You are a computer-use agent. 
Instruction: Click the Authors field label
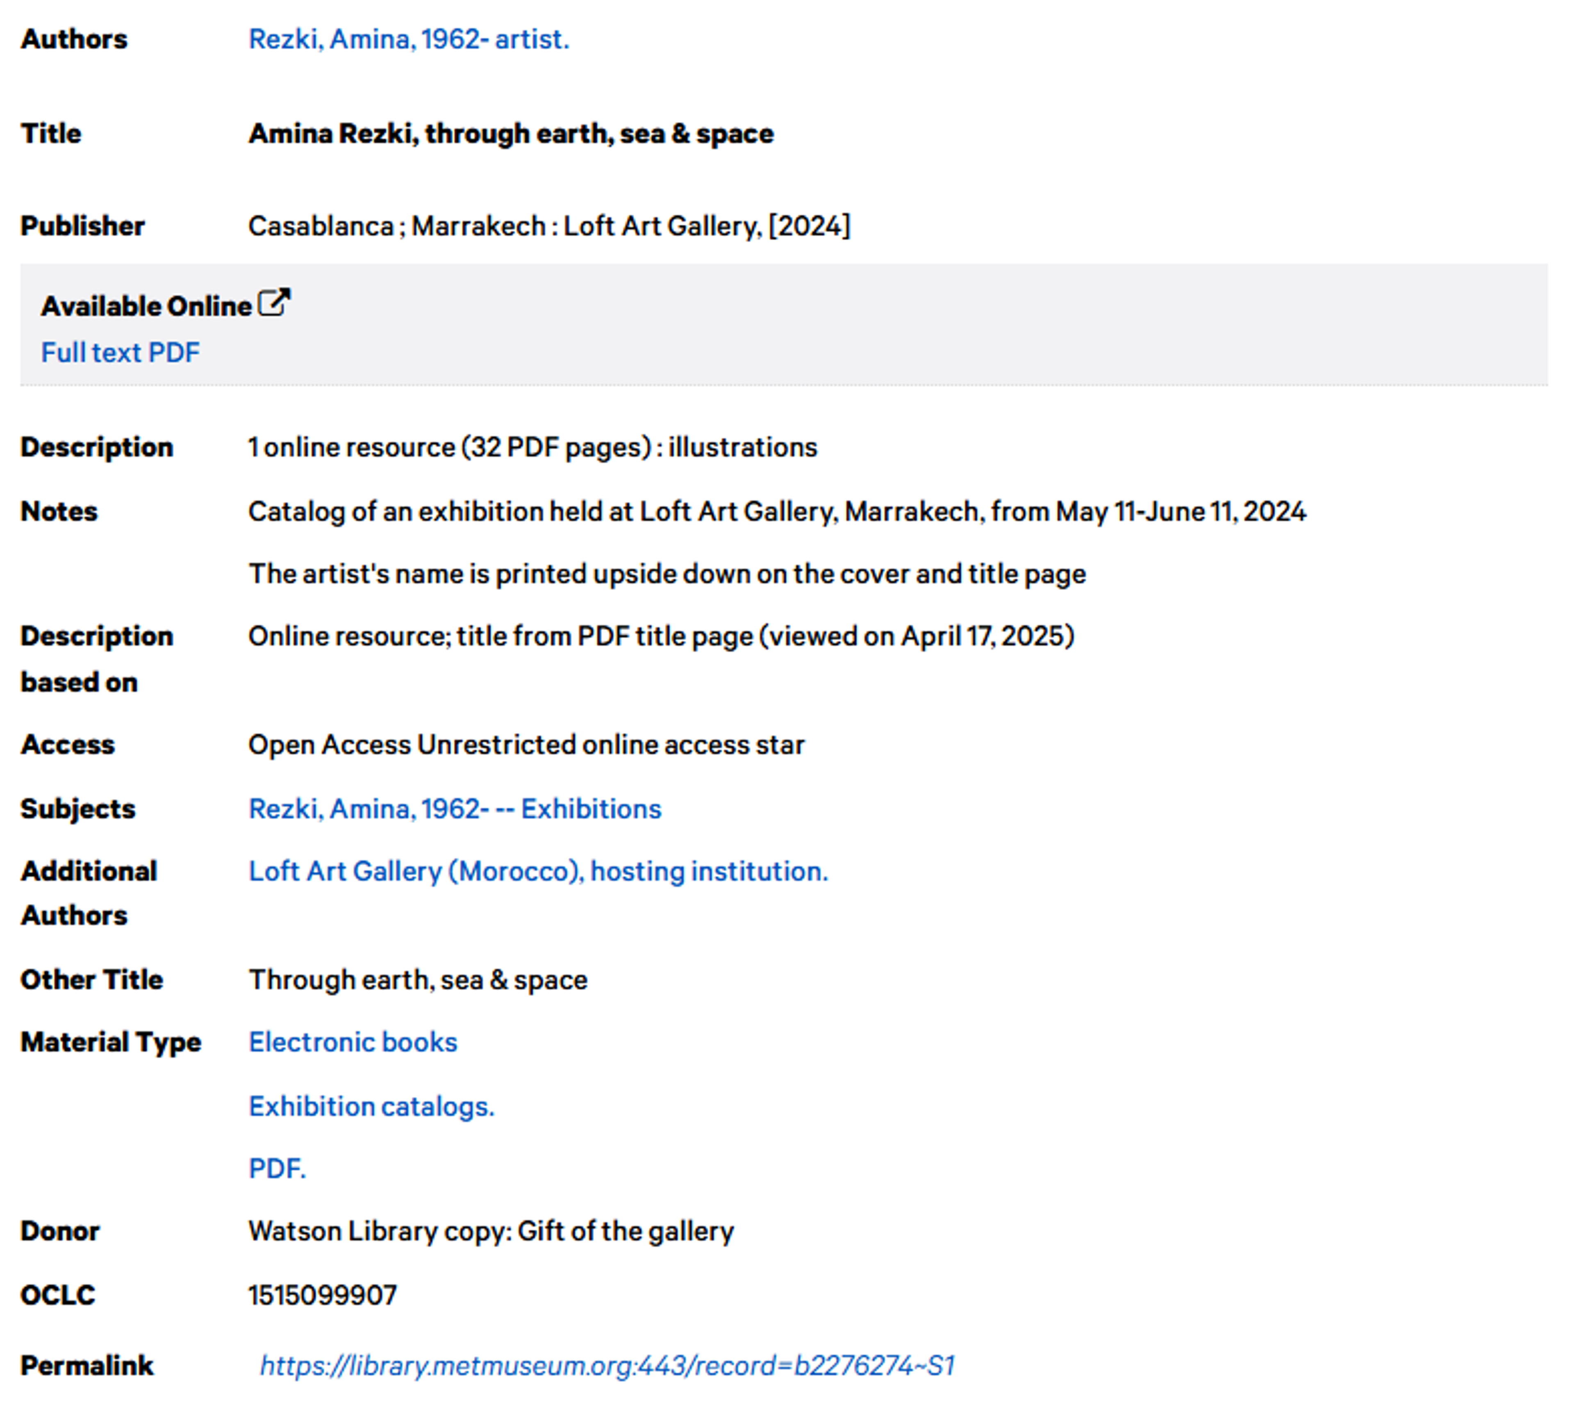point(75,38)
